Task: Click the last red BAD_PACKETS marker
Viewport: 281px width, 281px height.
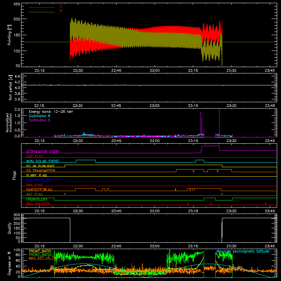Action: point(266,204)
